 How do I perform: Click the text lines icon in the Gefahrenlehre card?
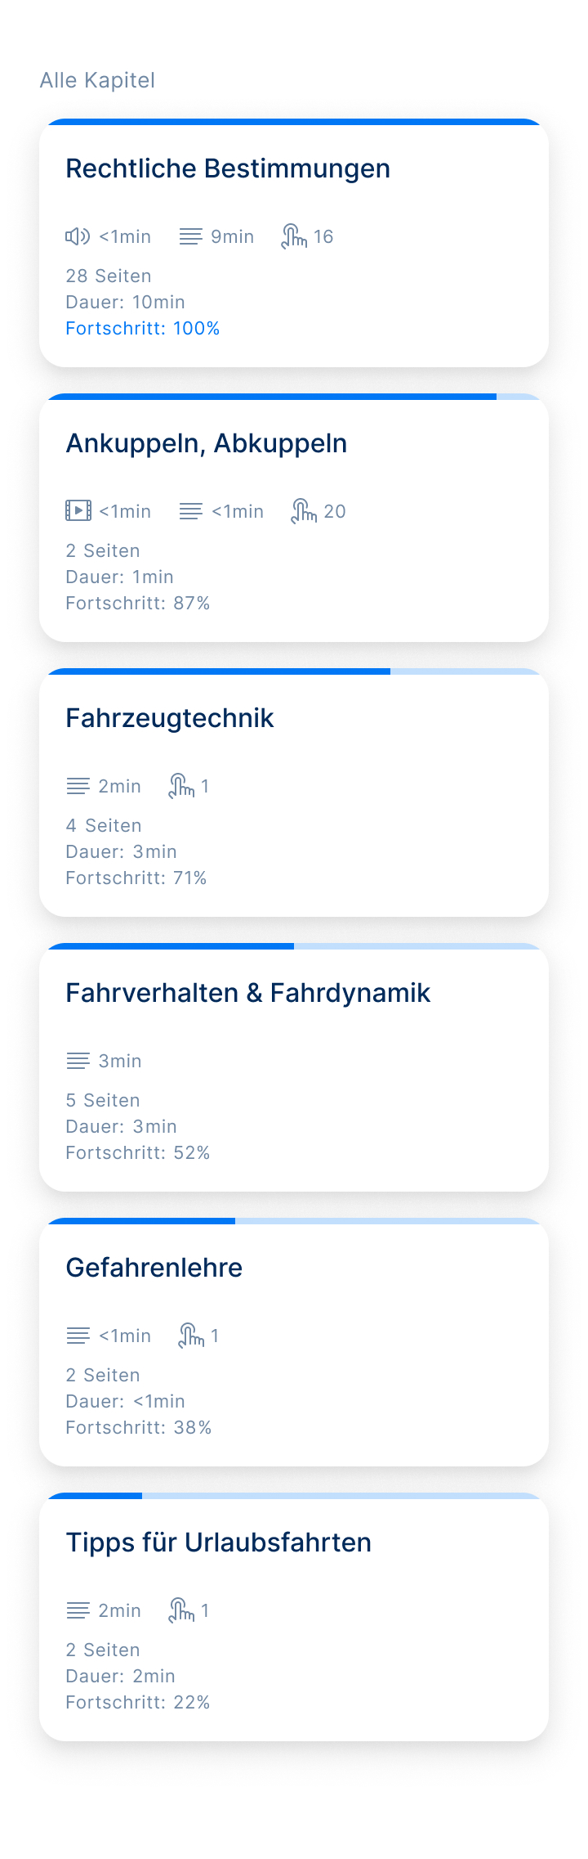coord(78,1336)
